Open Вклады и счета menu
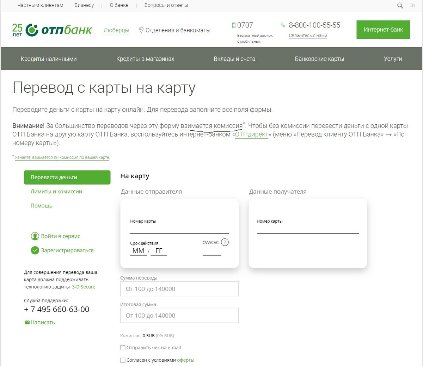Viewport: 423px width, 366px height. (x=234, y=59)
